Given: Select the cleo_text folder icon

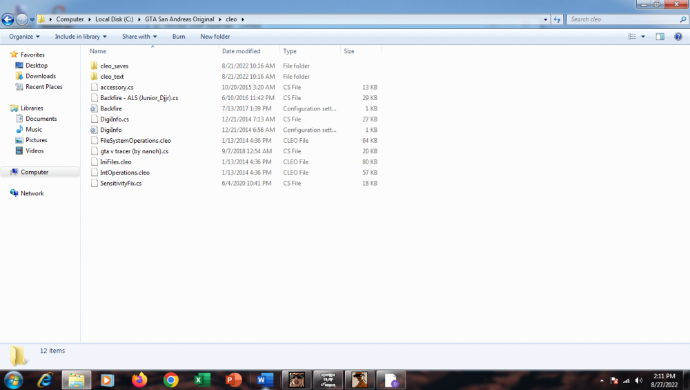Looking at the screenshot, I should (x=94, y=77).
